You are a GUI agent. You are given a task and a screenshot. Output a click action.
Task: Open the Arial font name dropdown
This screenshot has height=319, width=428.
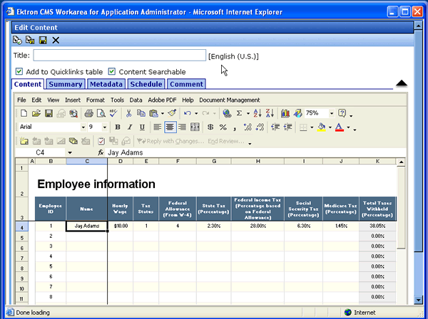(x=83, y=127)
